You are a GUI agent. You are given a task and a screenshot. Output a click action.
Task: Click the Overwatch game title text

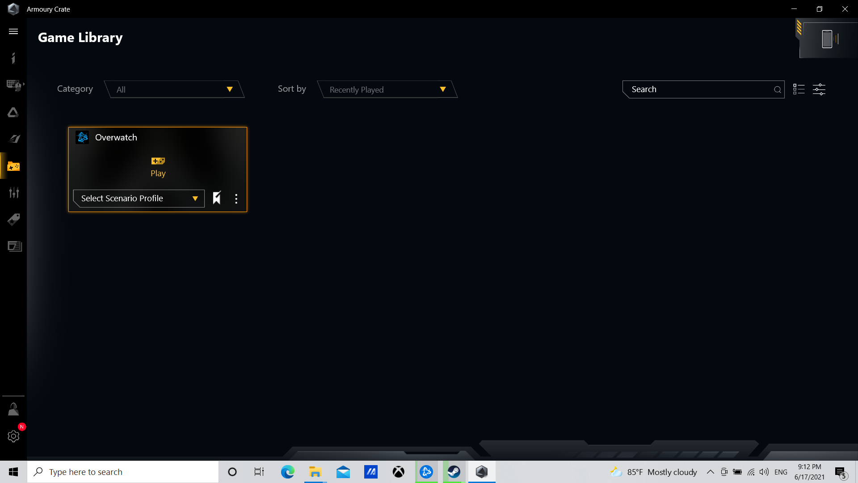tap(116, 137)
